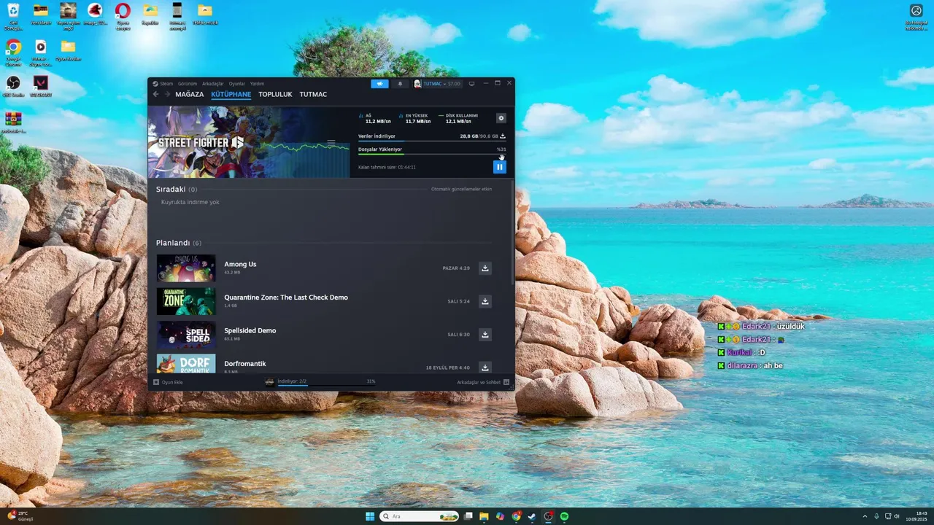Select the Google Chrome desktop shortcut

point(13,52)
